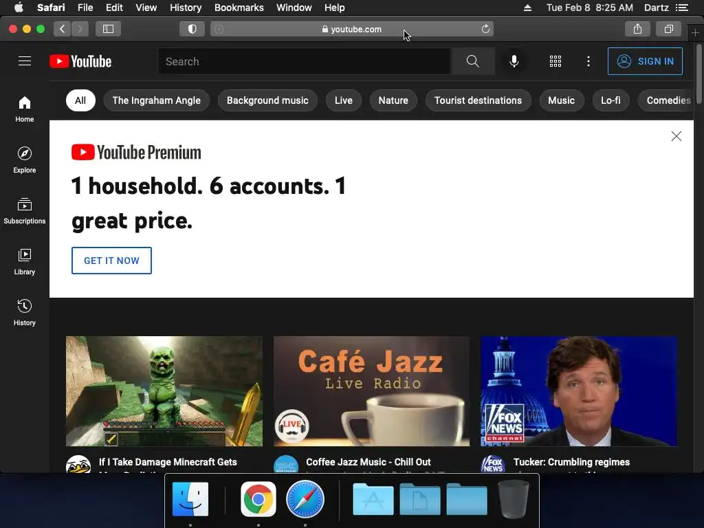Select The Ingraham Angle chip
This screenshot has height=528, width=704.
(156, 100)
